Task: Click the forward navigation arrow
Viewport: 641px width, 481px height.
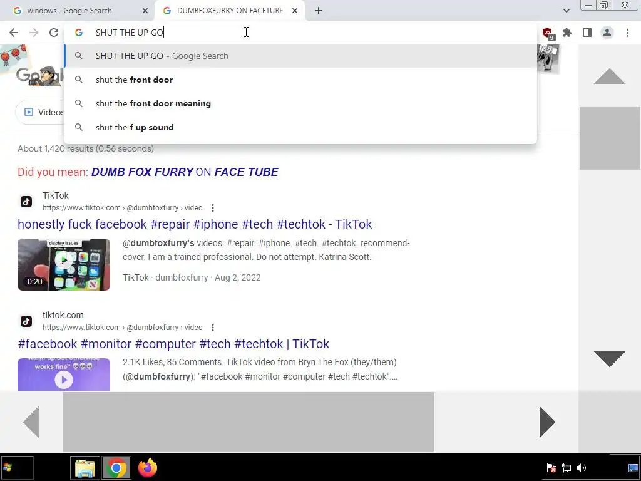Action: [x=34, y=33]
